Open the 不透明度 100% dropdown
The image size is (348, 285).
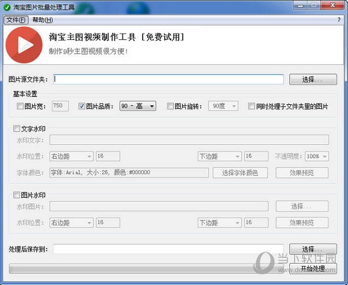pos(317,156)
